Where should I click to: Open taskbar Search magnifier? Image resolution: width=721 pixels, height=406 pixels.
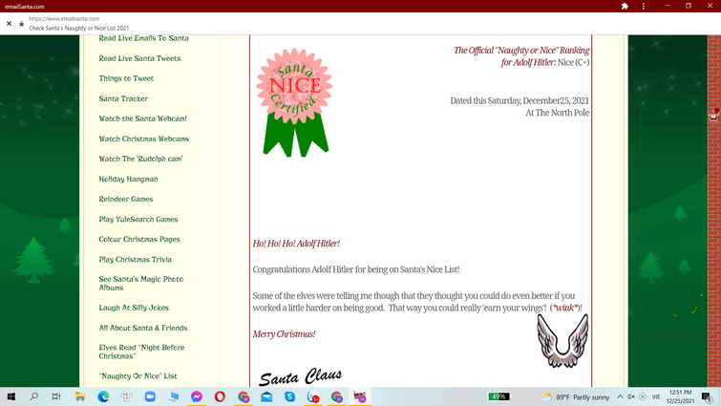(x=33, y=396)
